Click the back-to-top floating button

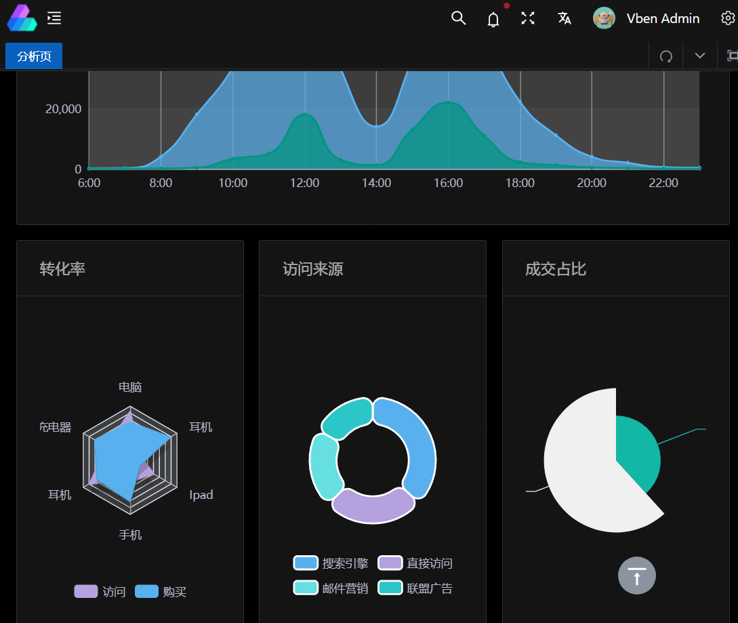(x=636, y=575)
